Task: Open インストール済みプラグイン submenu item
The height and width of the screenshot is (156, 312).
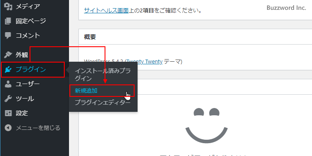Action: click(103, 75)
